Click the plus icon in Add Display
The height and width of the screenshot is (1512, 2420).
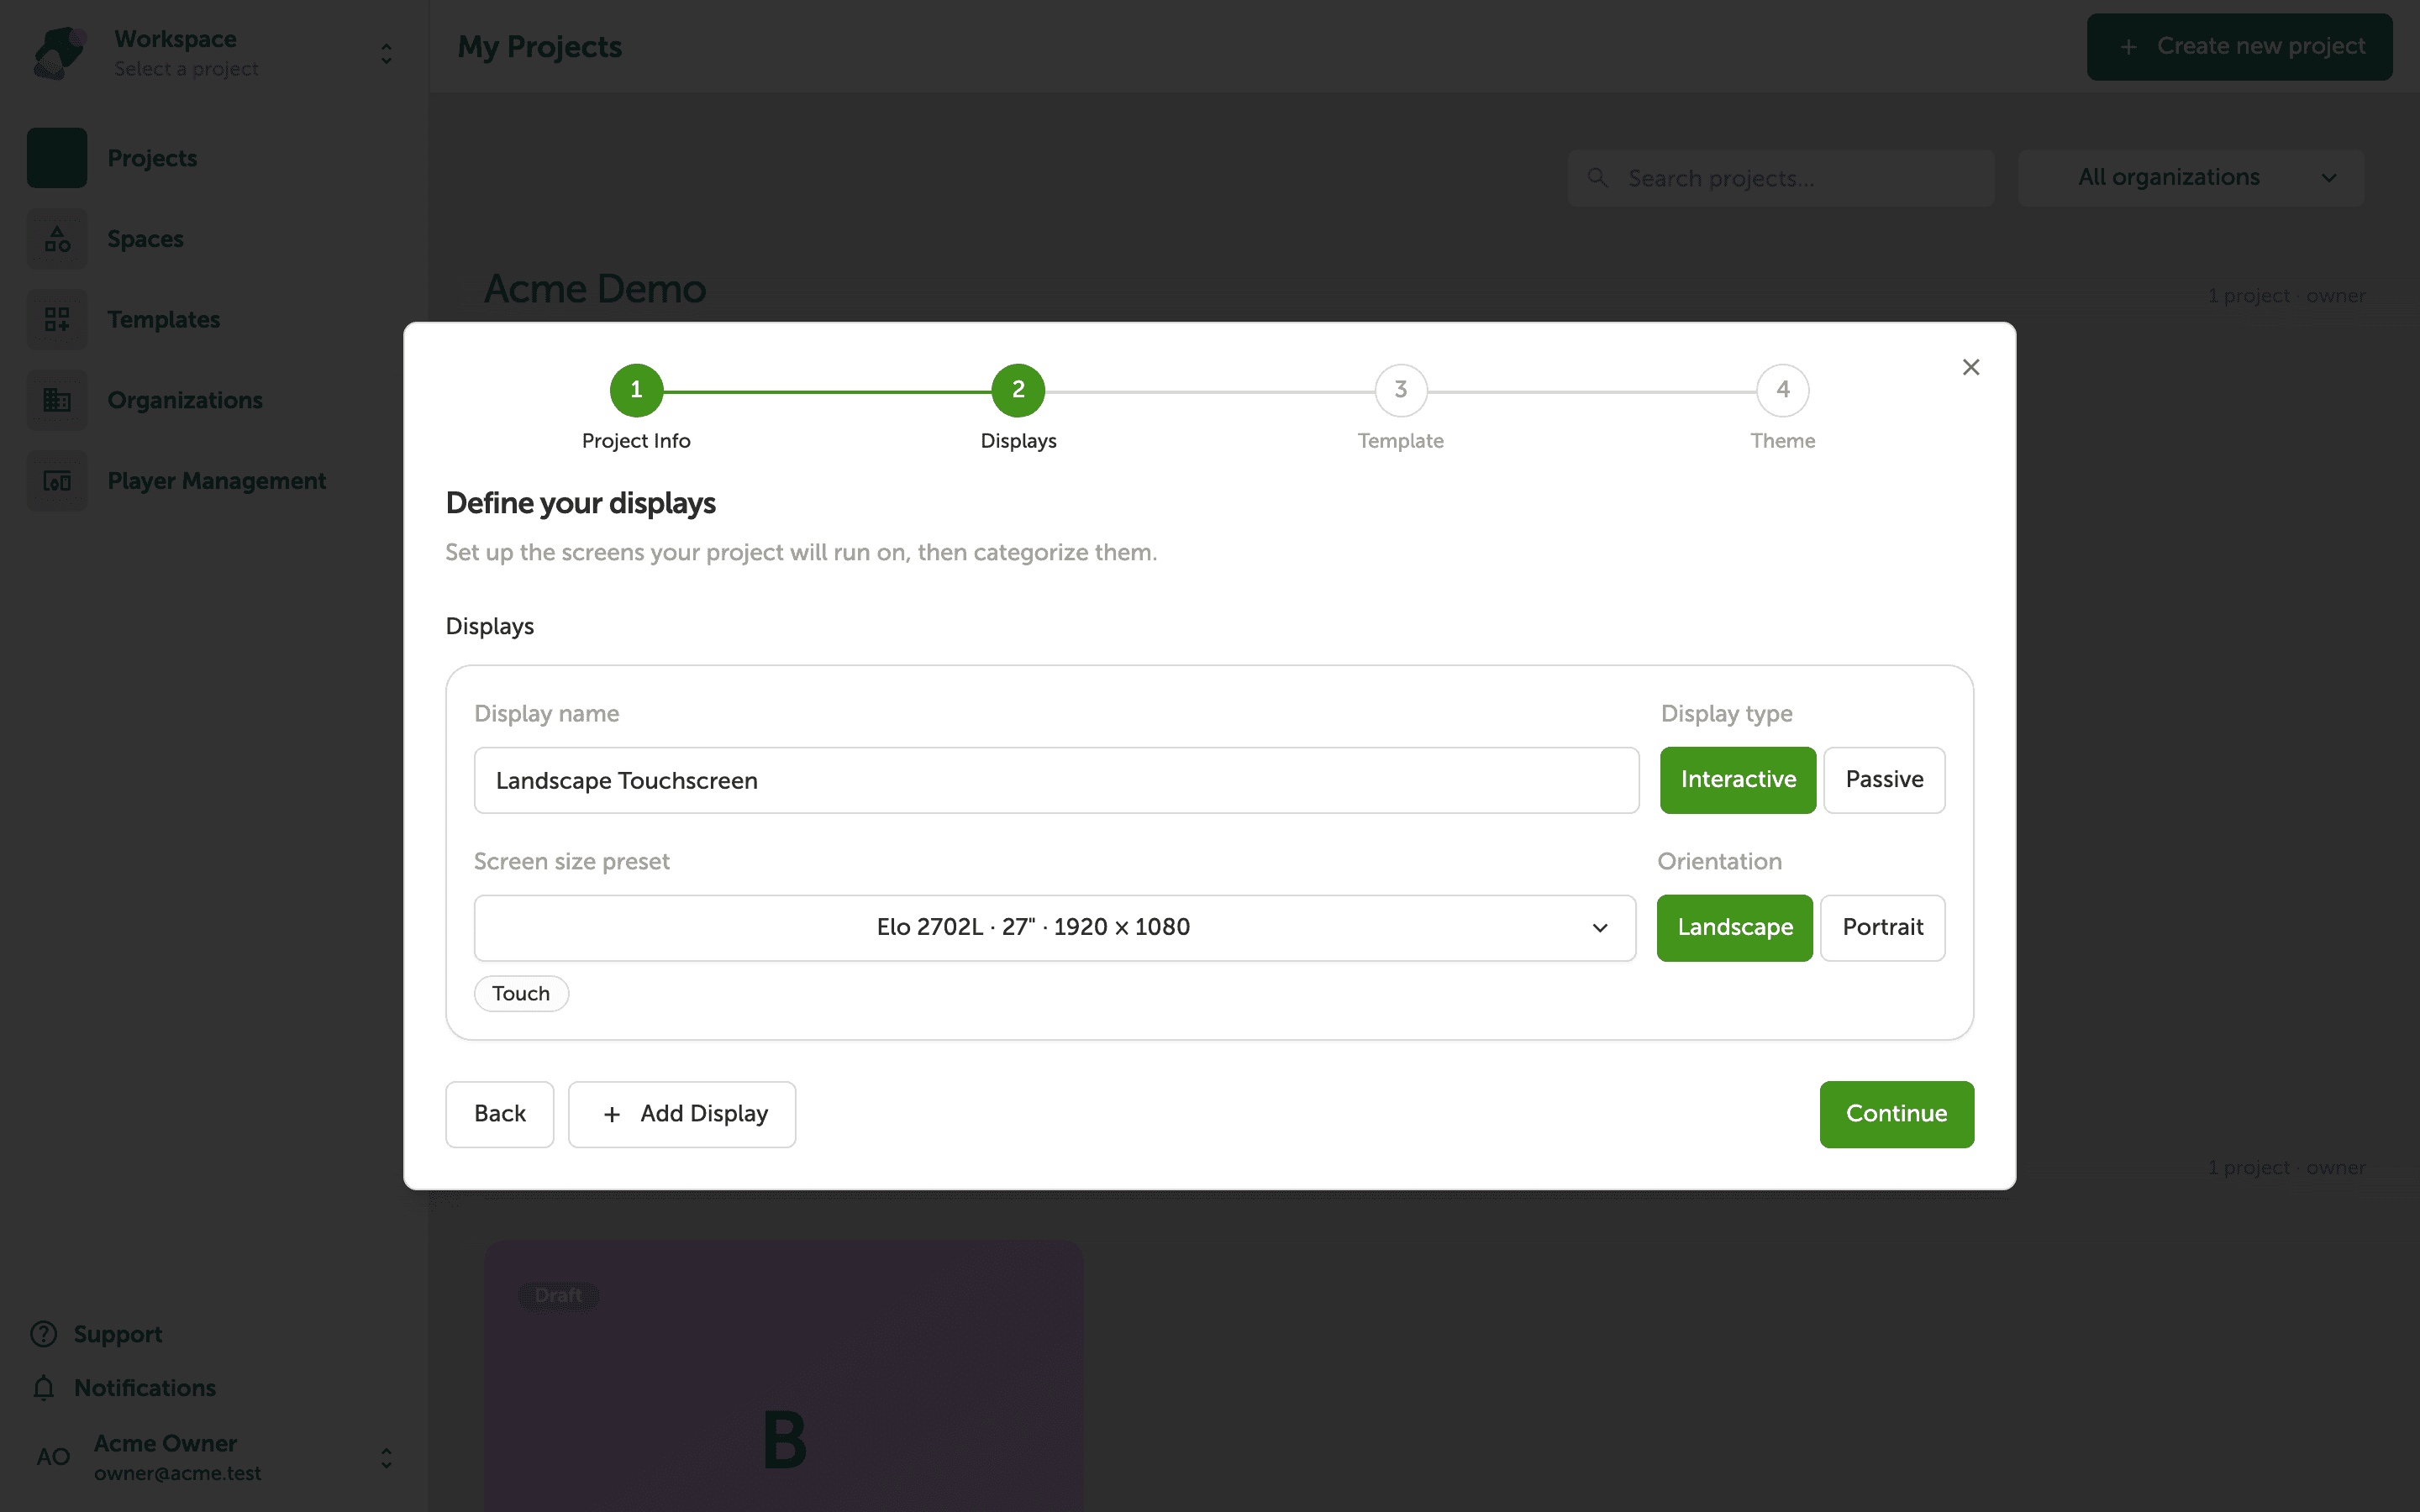(612, 1114)
